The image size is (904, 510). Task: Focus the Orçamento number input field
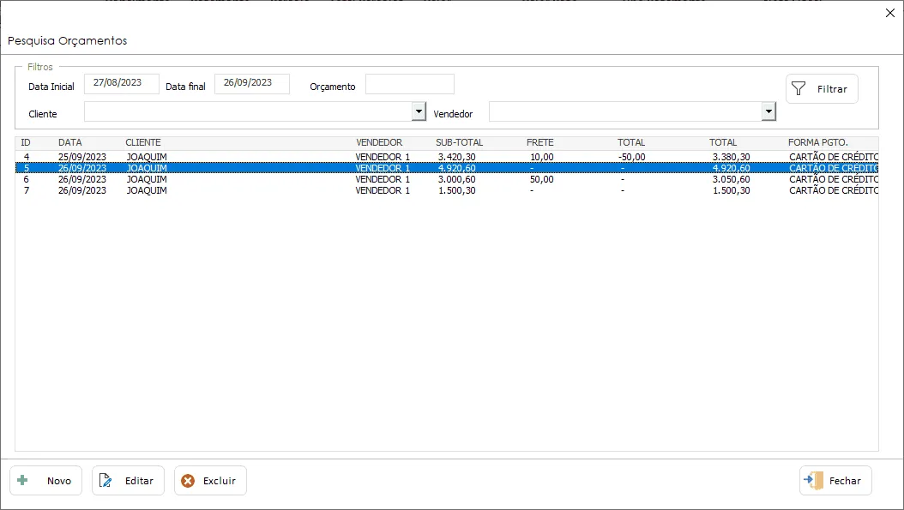click(410, 83)
